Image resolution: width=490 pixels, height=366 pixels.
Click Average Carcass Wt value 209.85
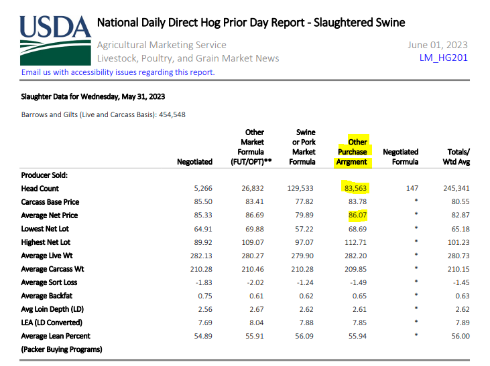coord(356,269)
